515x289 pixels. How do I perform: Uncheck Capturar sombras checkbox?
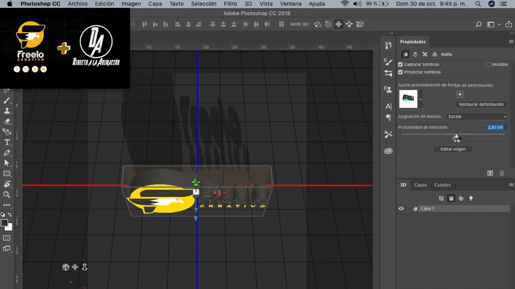pos(400,64)
